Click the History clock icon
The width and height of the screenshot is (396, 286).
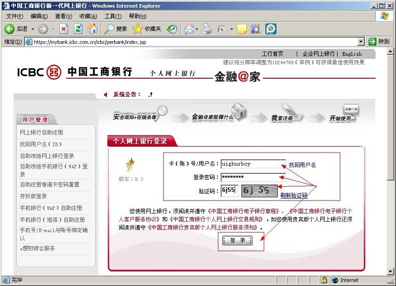click(x=172, y=29)
